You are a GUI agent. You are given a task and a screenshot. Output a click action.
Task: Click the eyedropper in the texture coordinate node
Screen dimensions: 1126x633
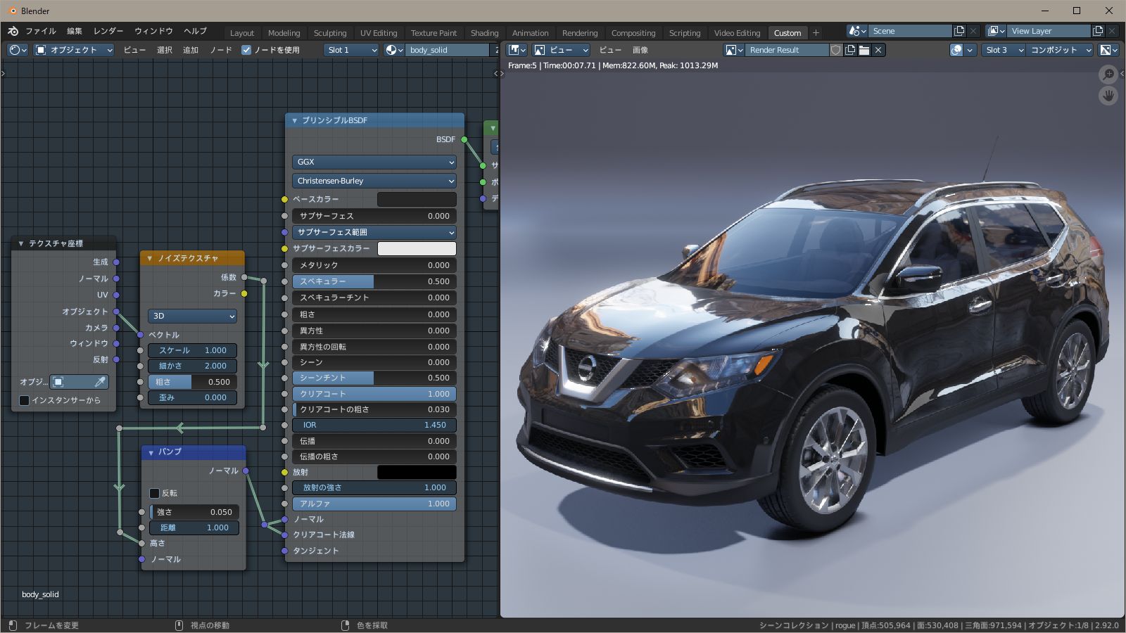coord(101,382)
